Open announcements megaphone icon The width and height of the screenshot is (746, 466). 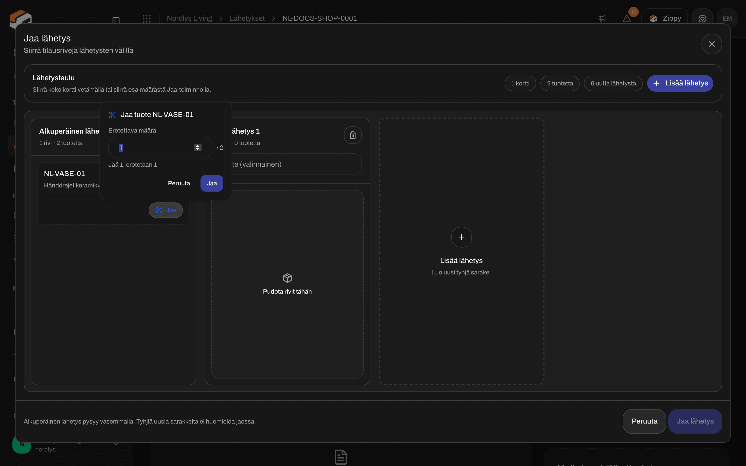[x=602, y=19]
